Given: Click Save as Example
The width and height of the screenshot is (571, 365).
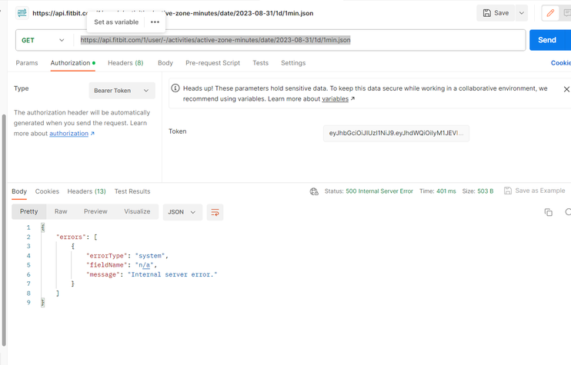Looking at the screenshot, I should coord(535,191).
